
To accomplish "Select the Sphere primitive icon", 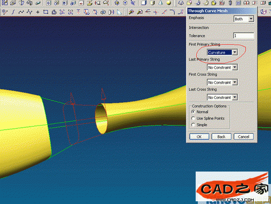I will pos(169,3).
